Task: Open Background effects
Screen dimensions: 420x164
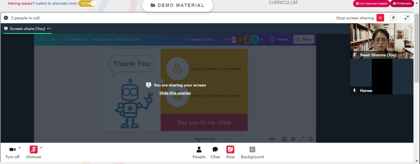Action: point(252,153)
